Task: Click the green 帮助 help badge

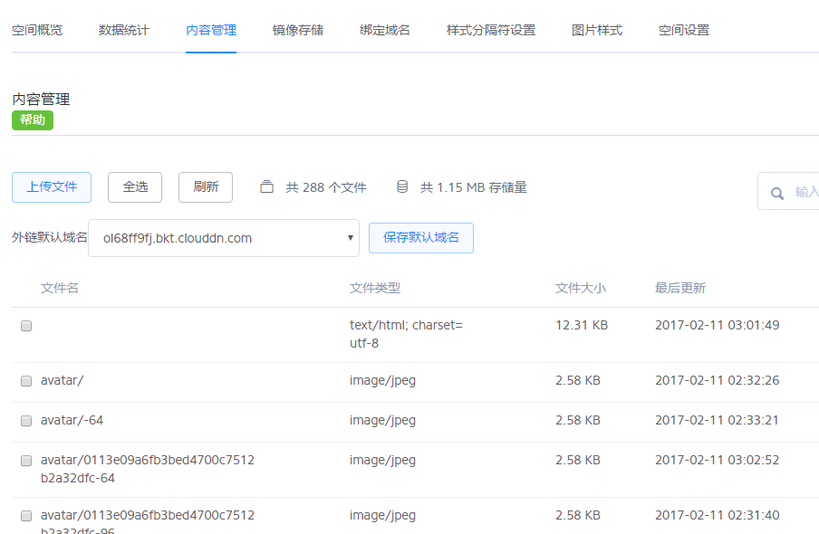Action: pyautogui.click(x=33, y=120)
